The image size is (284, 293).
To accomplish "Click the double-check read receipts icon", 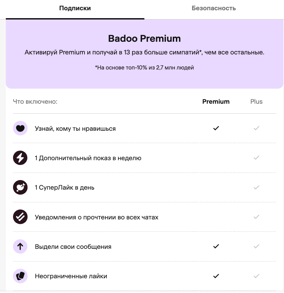I will (x=20, y=217).
